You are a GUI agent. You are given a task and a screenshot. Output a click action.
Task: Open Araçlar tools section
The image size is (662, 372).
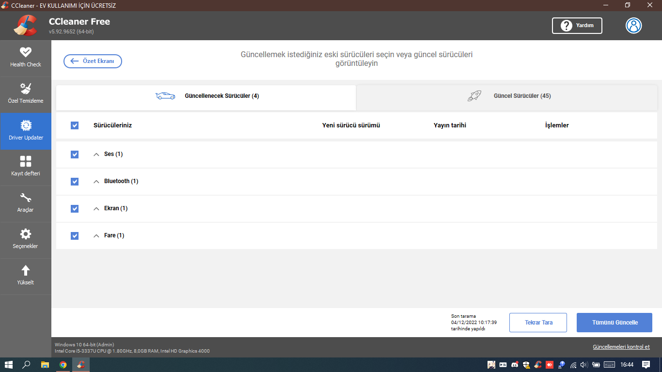tap(26, 204)
